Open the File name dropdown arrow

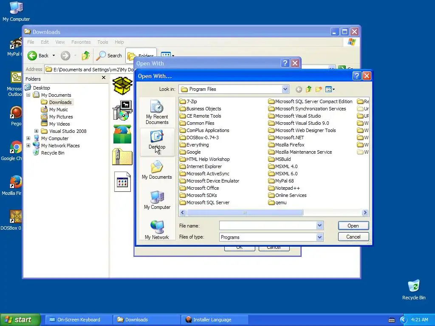pos(319,226)
